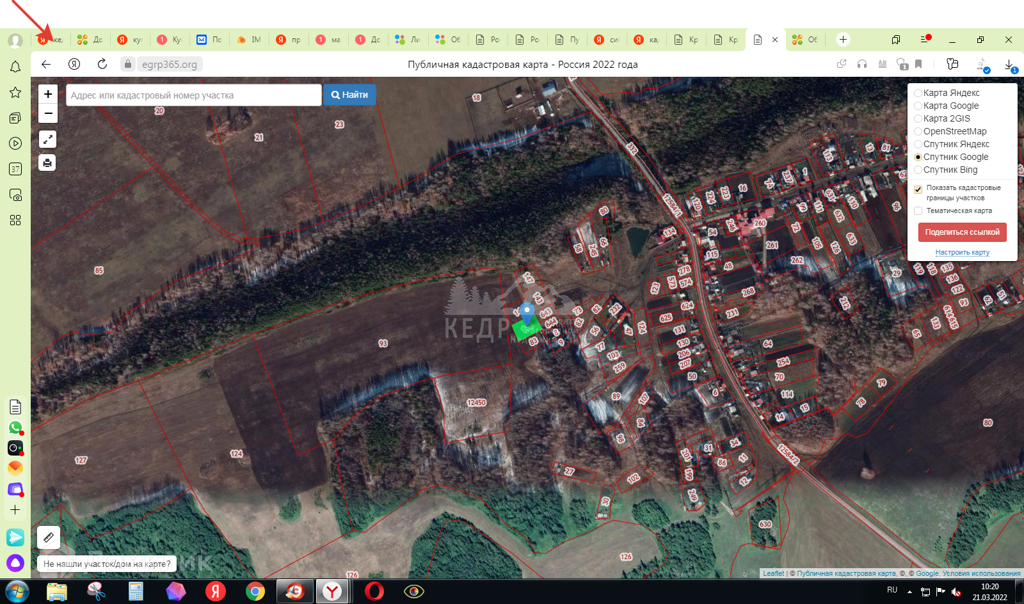Click 'Не нашли участок/дом на карте?' prompt

[107, 564]
